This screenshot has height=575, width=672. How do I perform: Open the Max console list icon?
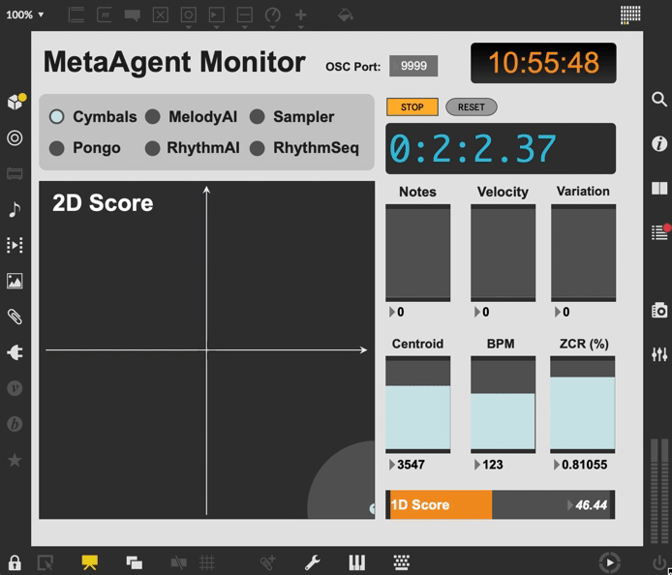tap(659, 232)
